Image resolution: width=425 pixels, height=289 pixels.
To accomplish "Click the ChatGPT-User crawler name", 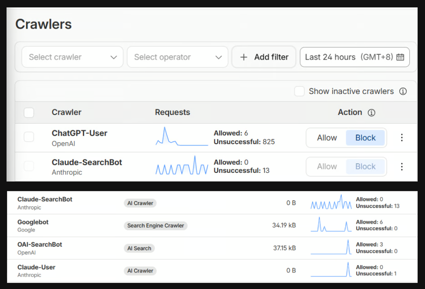I will 79,133.
